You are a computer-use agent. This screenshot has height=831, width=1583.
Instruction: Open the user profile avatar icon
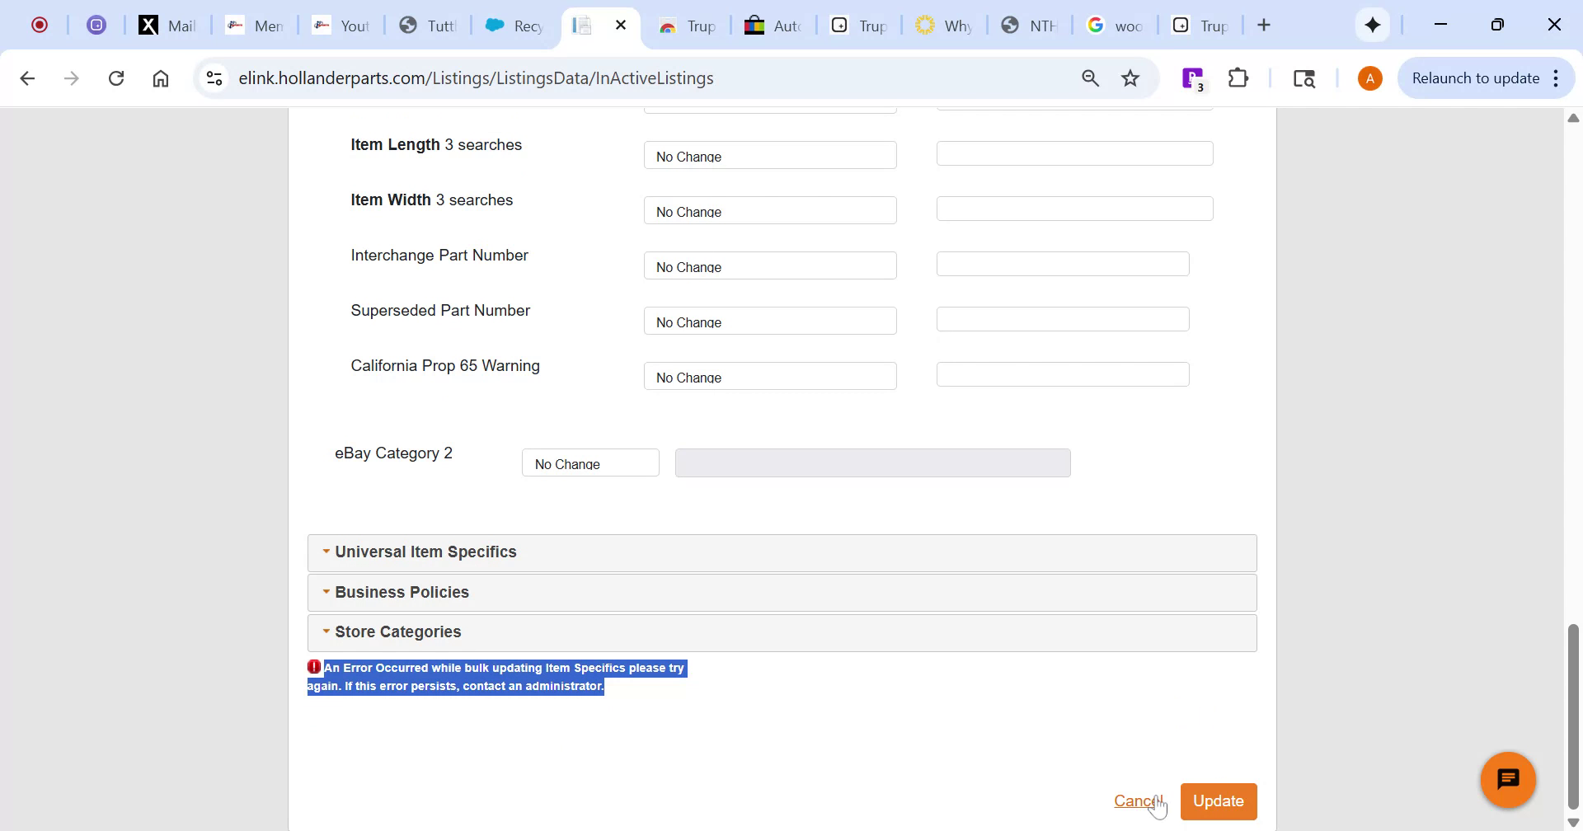point(1369,77)
